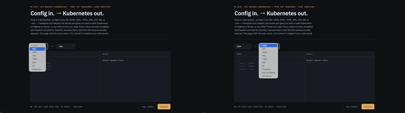Open the YAML output dropdown in left panel
Image resolution: width=405 pixels, height=113 pixels.
pos(66,47)
